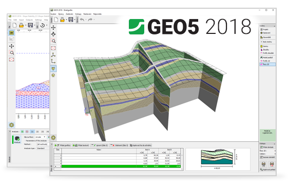The image size is (288, 186).
Task: Click the undo arrow in toolbar
Action: tap(82, 20)
